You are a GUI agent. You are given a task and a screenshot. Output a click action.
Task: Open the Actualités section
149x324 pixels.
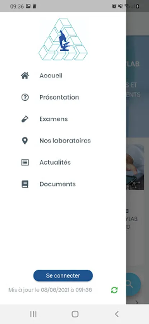click(x=63, y=162)
